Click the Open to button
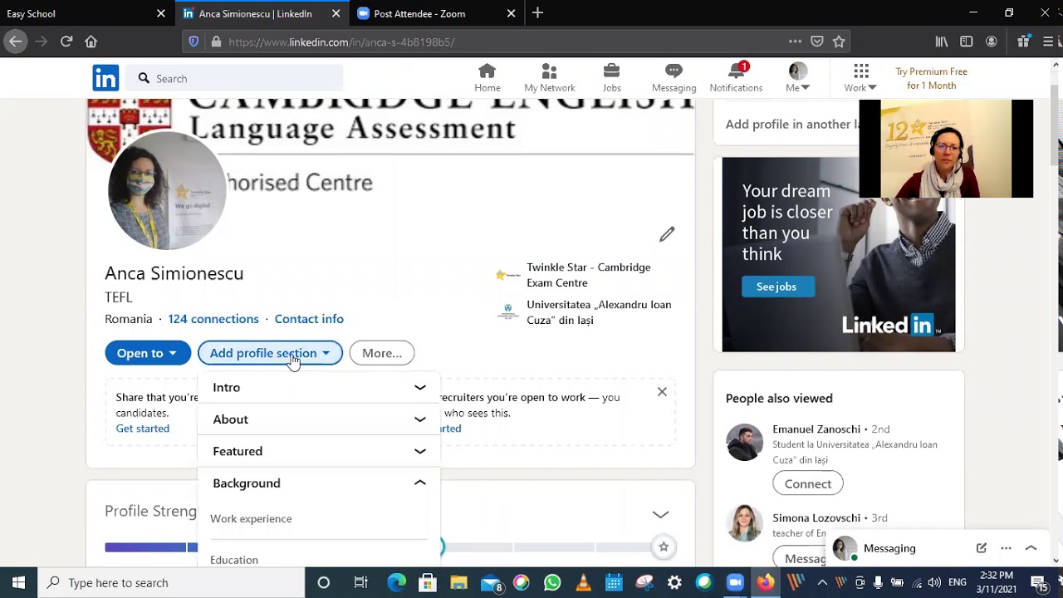 point(147,353)
